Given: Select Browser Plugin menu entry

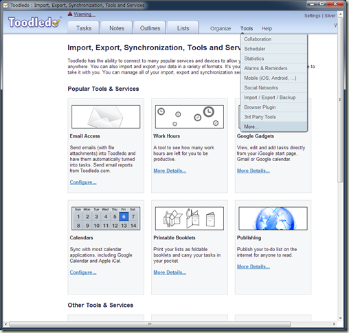Looking at the screenshot, I should coord(273,107).
